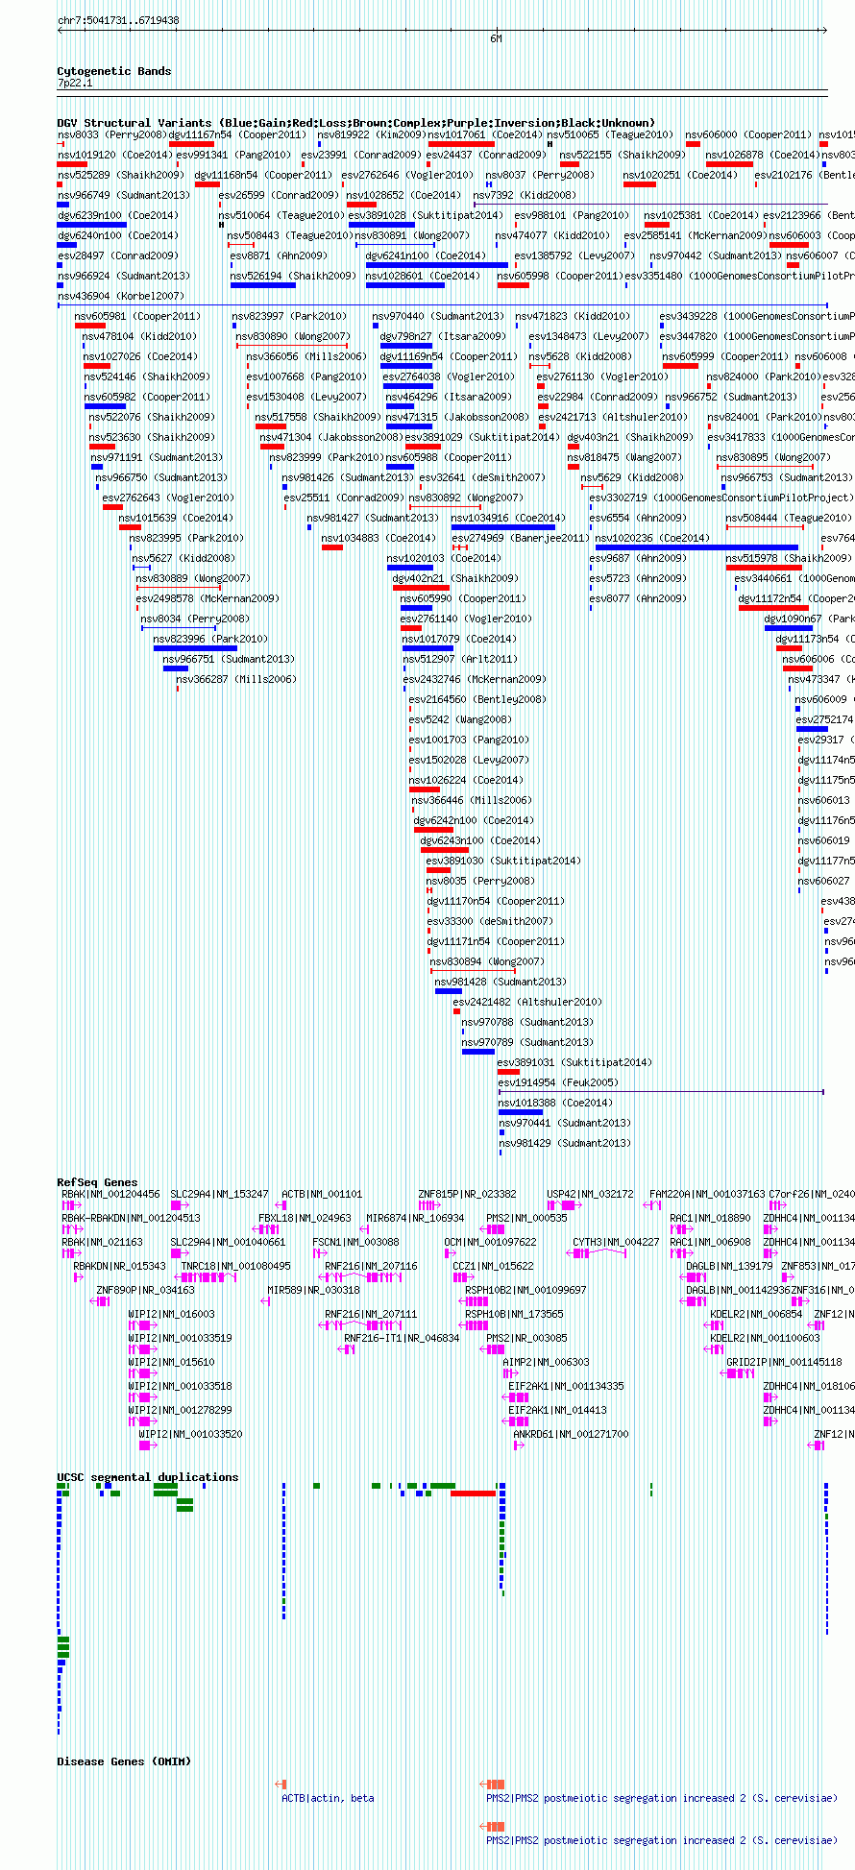Select variant esv1914954 (Feuk2005)

pyautogui.click(x=558, y=1082)
